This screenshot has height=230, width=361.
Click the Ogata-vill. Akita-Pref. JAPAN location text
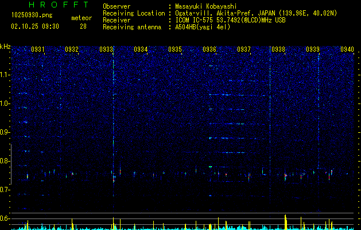pos(256,13)
